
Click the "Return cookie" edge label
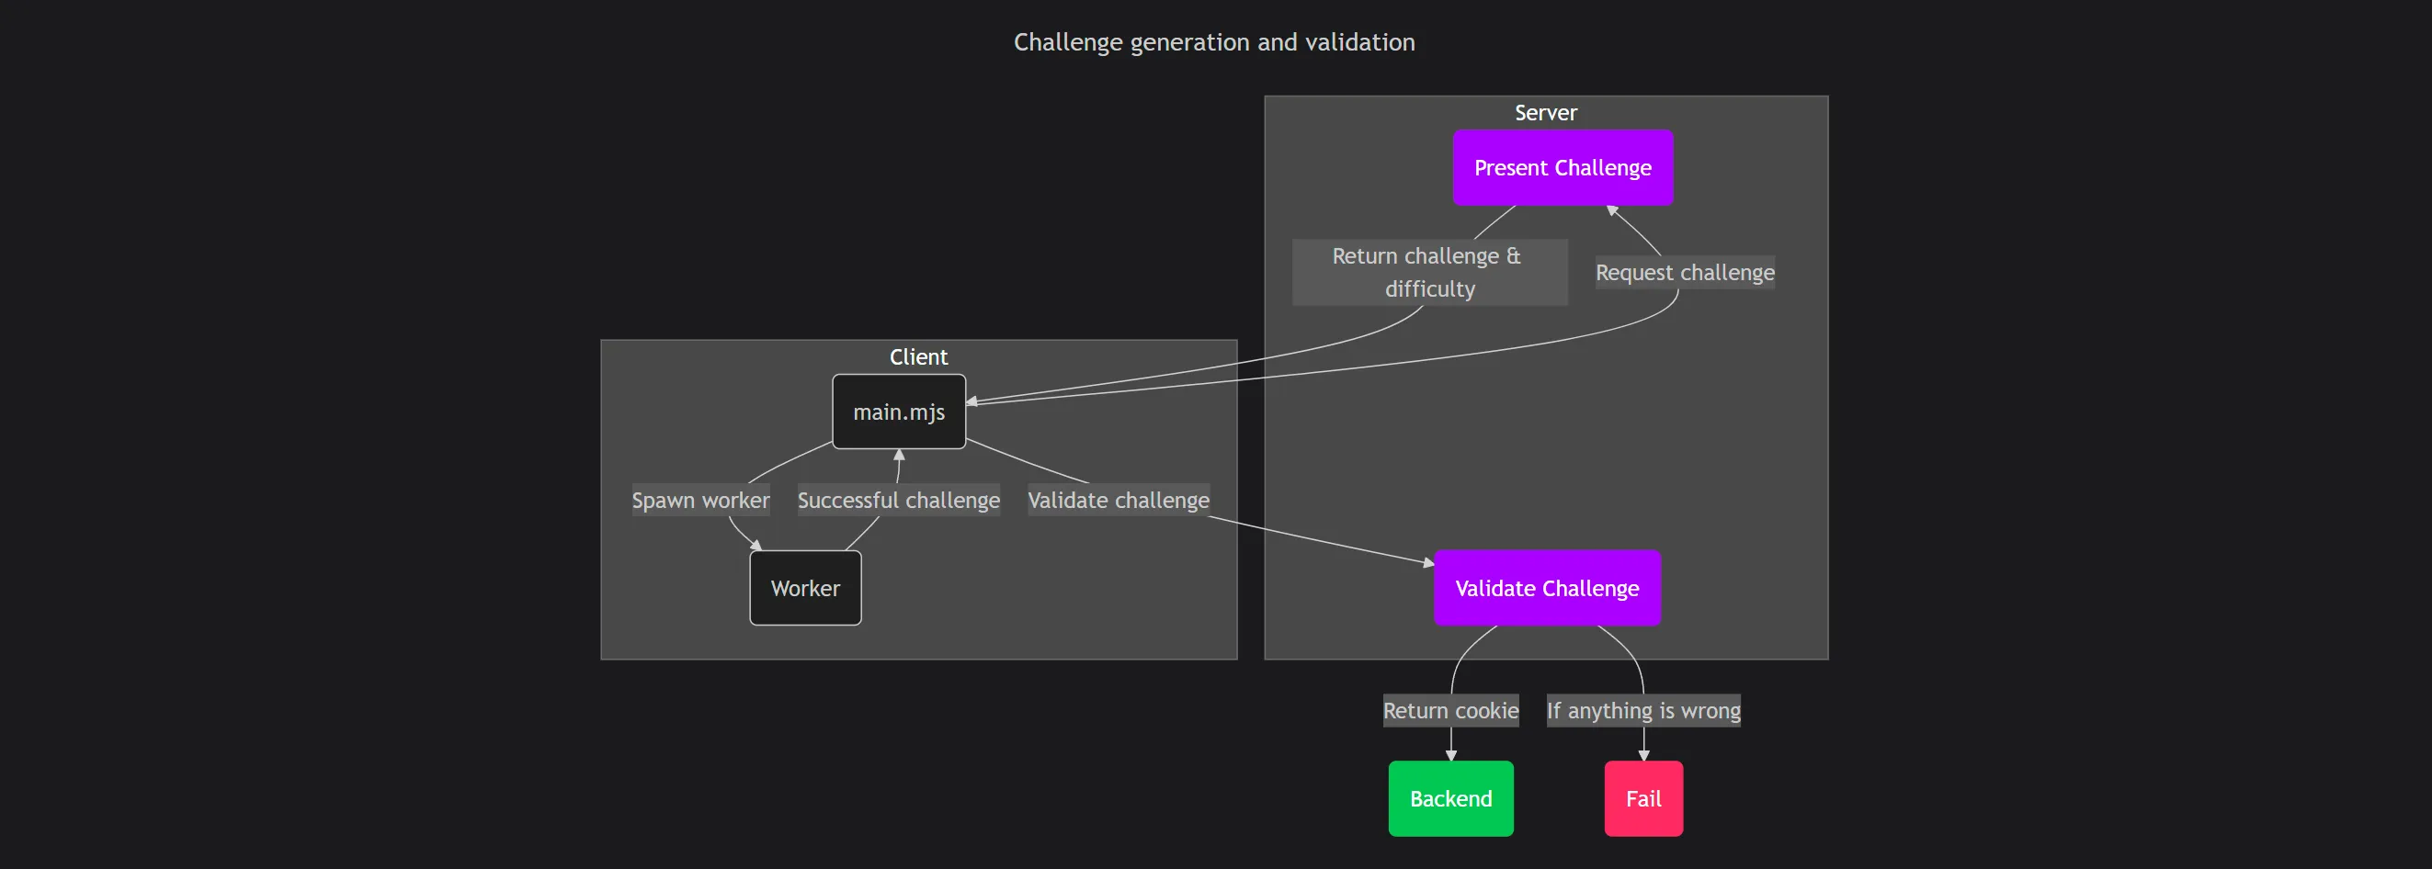[x=1450, y=710]
